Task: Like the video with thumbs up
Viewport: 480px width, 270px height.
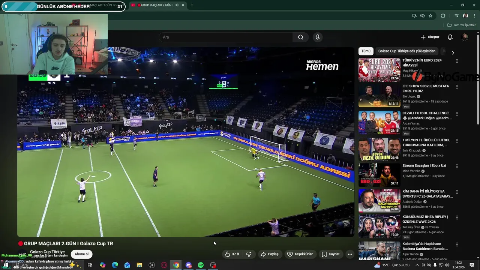Action: [x=232, y=254]
